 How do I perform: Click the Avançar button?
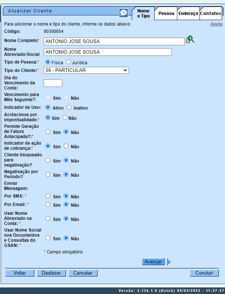tap(153, 261)
